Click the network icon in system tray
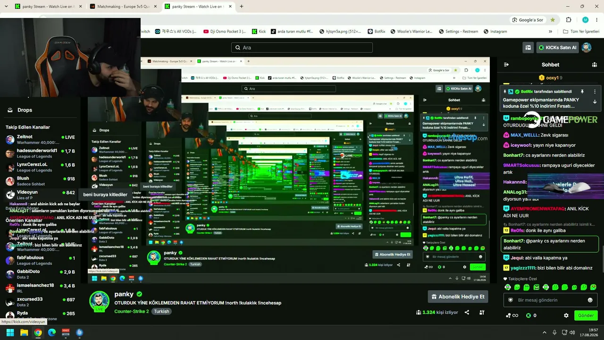The image size is (604, 340). pyautogui.click(x=564, y=332)
